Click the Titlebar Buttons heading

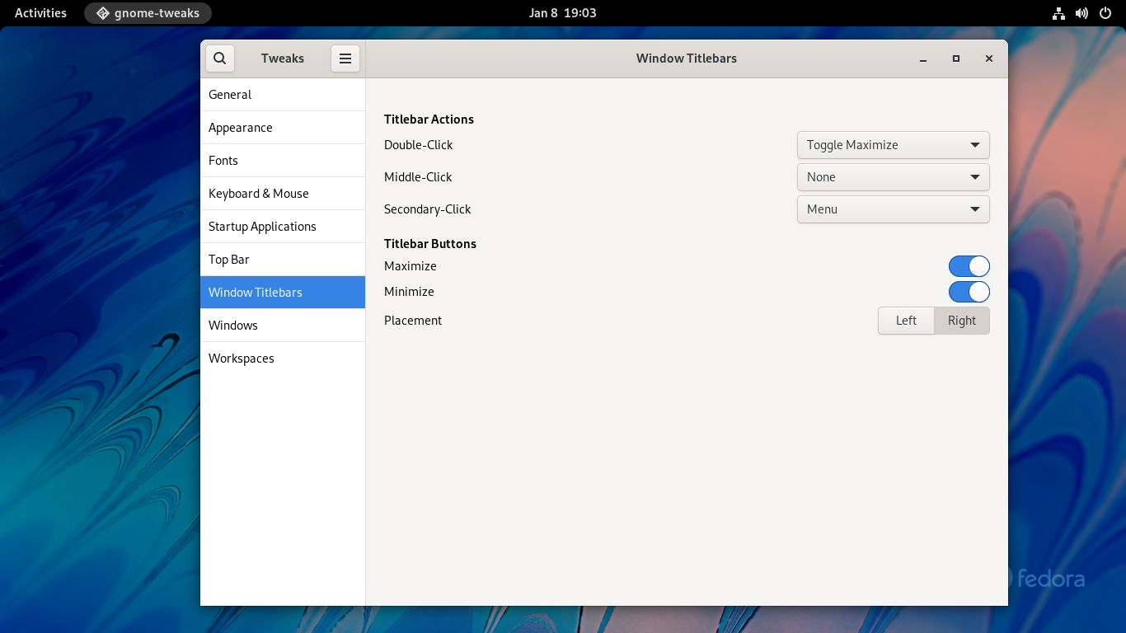(430, 244)
